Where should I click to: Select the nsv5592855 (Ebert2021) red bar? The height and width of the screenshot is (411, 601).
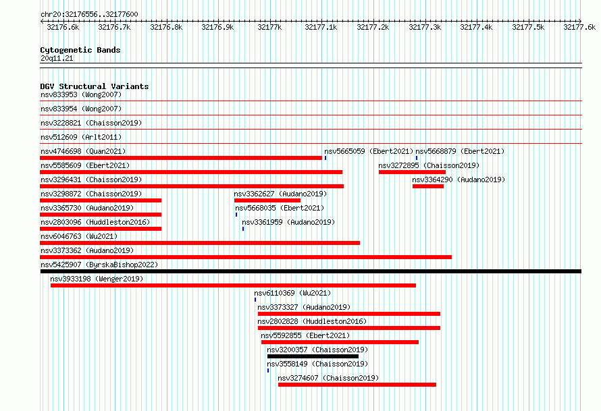tap(340, 342)
